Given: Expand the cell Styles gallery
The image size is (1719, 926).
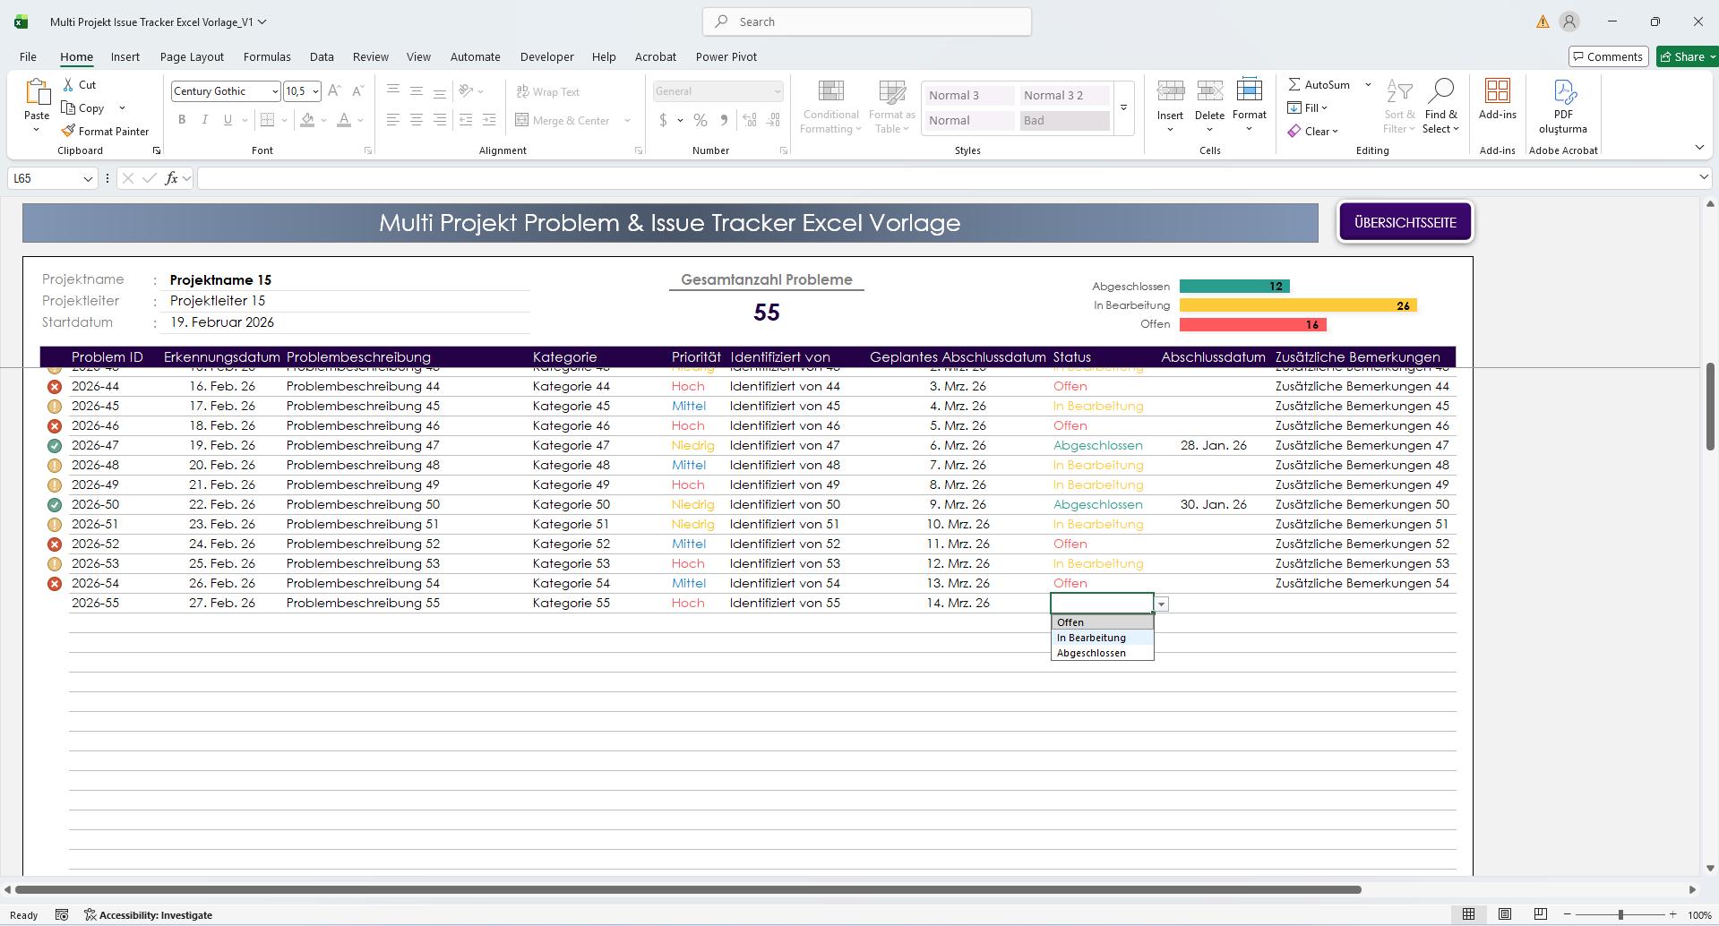Looking at the screenshot, I should [x=1123, y=107].
